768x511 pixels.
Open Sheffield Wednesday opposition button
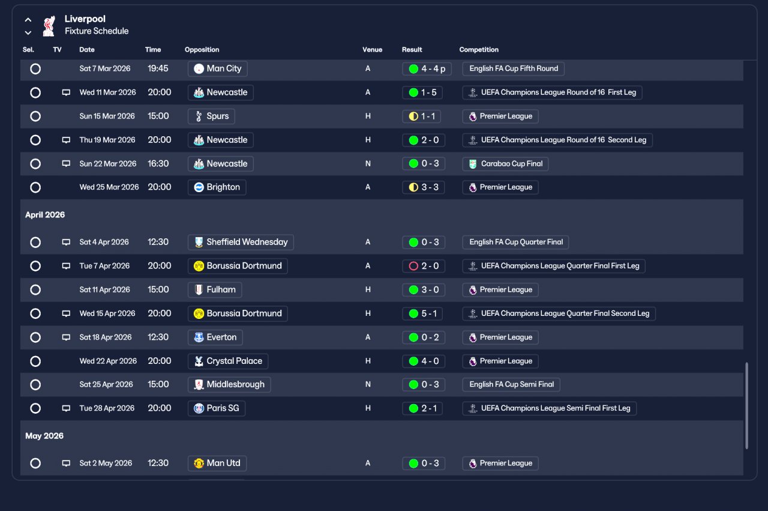(x=241, y=242)
